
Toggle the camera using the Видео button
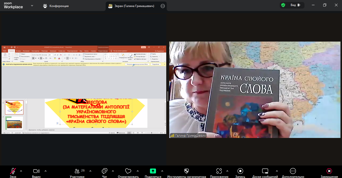[x=36, y=171]
